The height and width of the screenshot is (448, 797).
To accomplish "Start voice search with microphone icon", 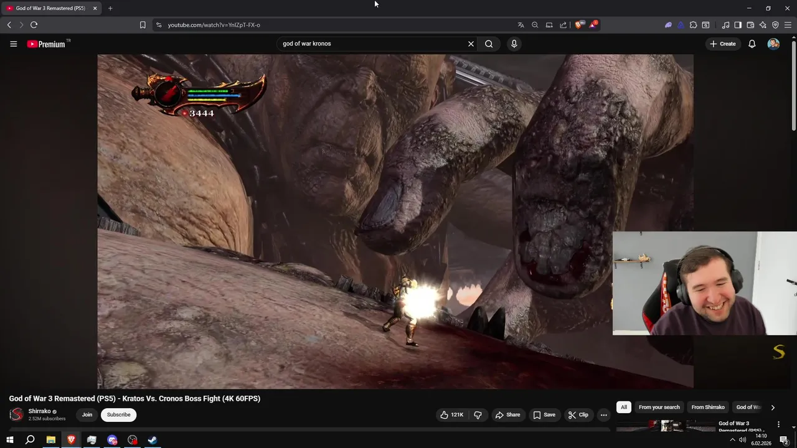I will tap(514, 44).
